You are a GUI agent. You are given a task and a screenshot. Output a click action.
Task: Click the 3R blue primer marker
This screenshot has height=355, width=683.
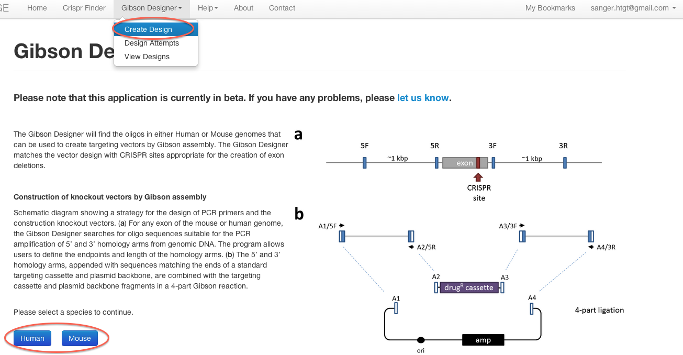point(565,163)
